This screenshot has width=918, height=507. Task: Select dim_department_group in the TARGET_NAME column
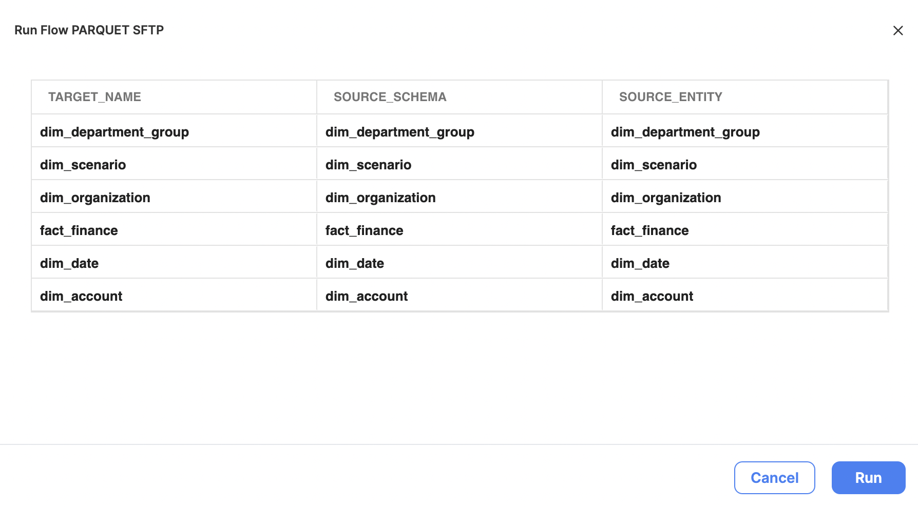click(x=114, y=132)
